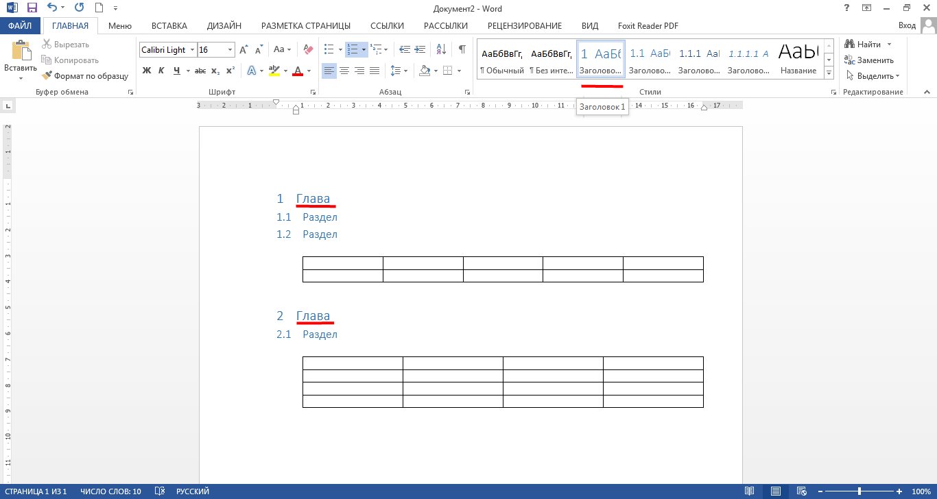Viewport: 937px width, 499px height.
Task: Toggle underline Ч formatting
Action: coord(177,71)
